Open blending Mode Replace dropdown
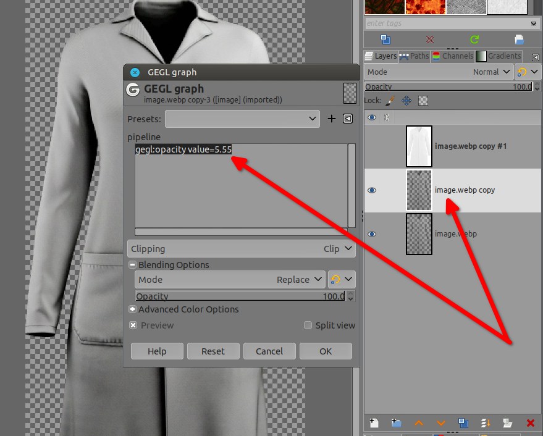 click(x=230, y=280)
